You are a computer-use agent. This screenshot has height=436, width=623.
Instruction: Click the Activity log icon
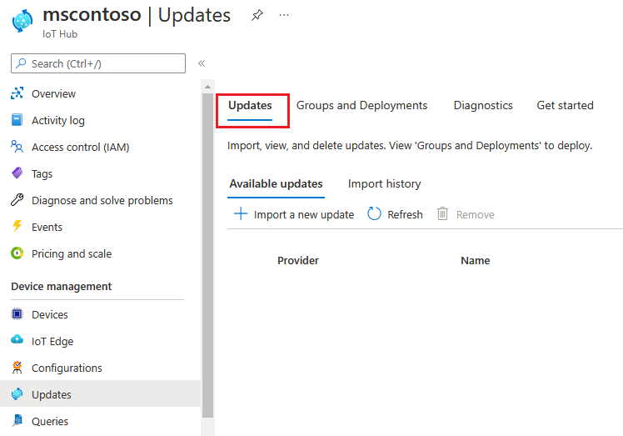17,120
